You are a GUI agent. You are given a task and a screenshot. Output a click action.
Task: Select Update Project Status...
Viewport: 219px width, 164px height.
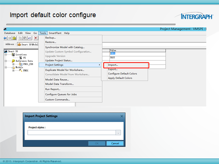70,60
